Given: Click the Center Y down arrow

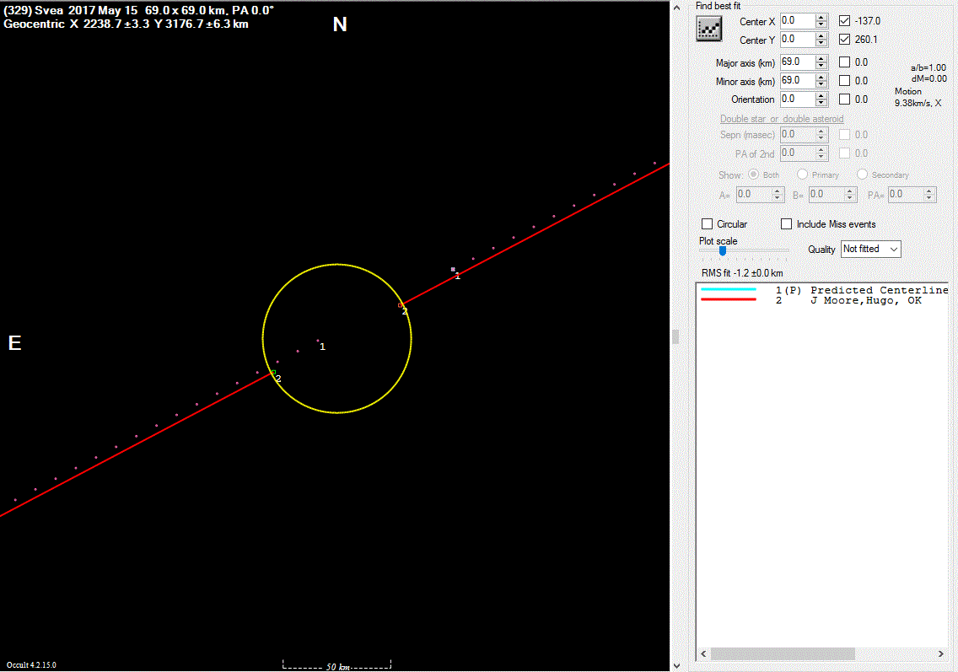Looking at the screenshot, I should pyautogui.click(x=821, y=44).
